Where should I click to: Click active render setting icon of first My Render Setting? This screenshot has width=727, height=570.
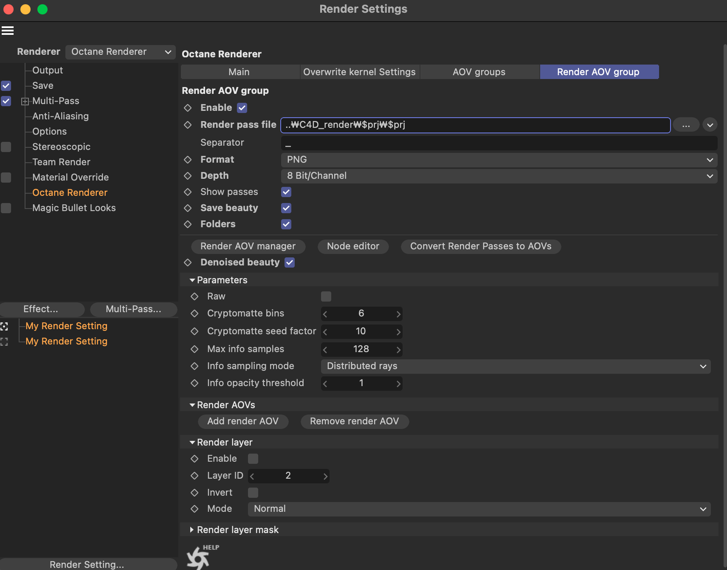[4, 326]
